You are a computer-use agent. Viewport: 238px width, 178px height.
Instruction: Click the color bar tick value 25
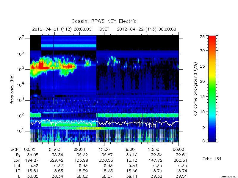click(x=202, y=66)
